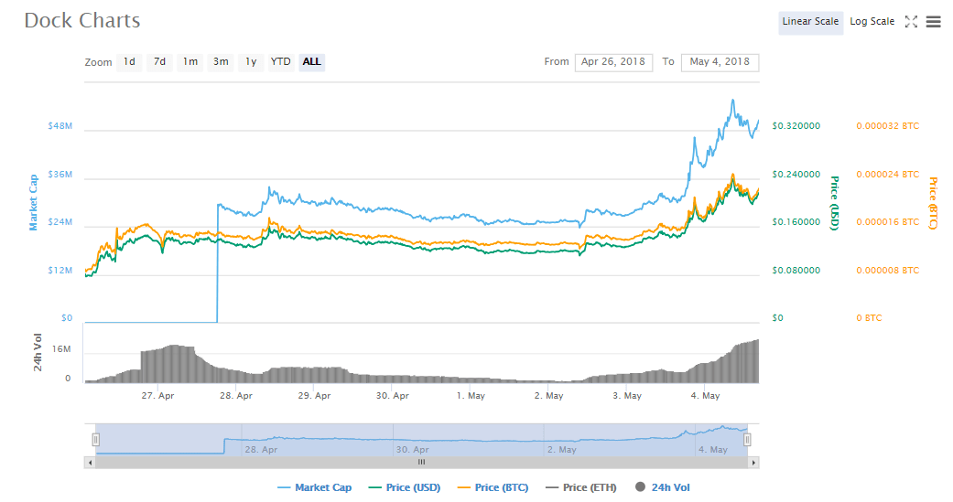Click the 24h Vol axis title
The image size is (953, 502).
point(38,353)
